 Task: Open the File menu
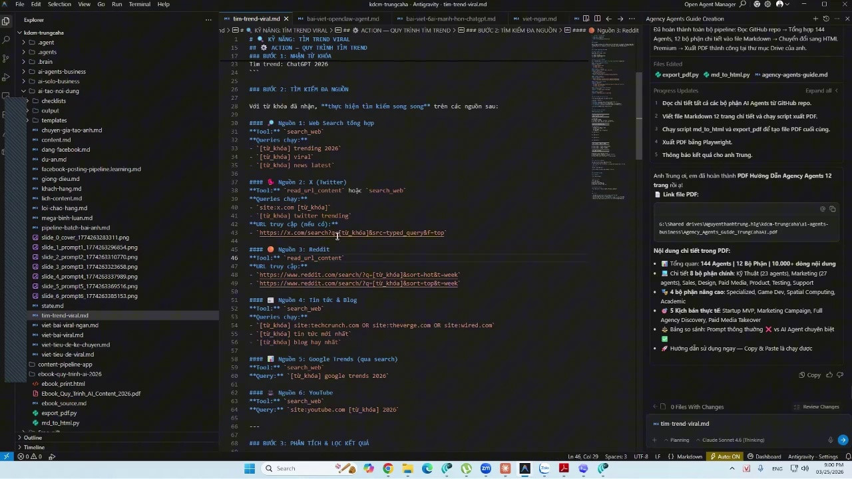(x=20, y=4)
